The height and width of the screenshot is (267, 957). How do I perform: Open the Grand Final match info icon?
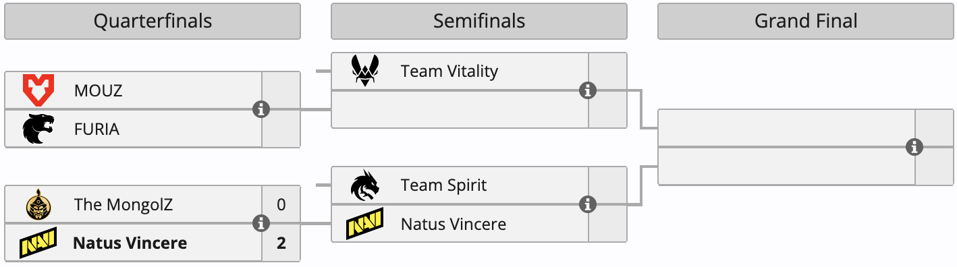914,147
